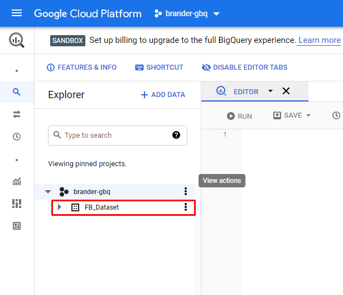Open View actions for brander-gbq project
Image resolution: width=343 pixels, height=295 pixels.
pos(186,191)
